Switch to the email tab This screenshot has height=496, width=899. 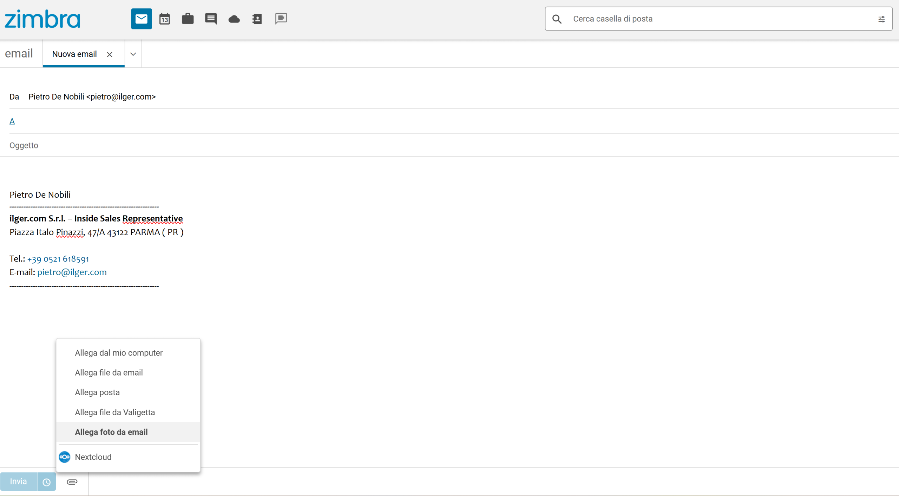pos(19,53)
